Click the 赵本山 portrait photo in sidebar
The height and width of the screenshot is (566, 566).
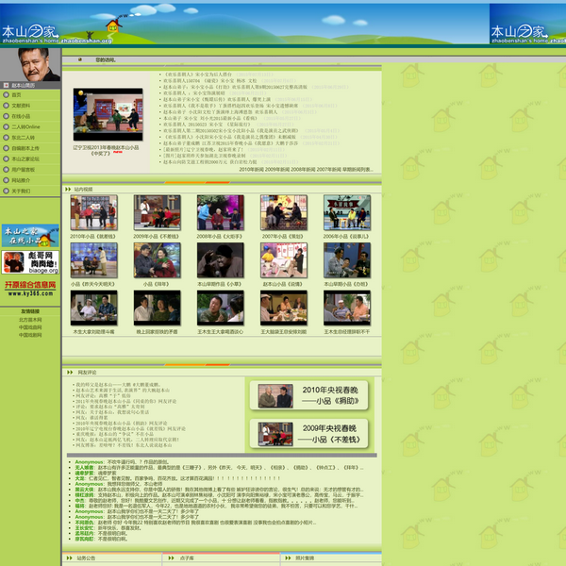(31, 63)
